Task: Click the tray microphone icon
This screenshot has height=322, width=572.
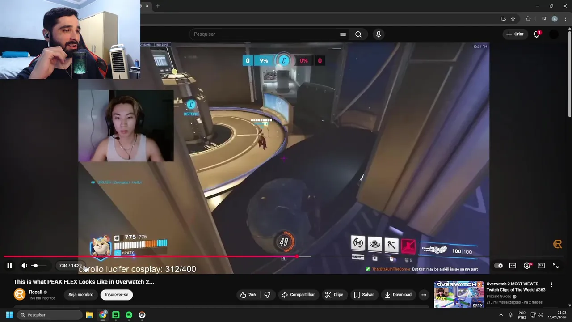Action: click(x=510, y=315)
